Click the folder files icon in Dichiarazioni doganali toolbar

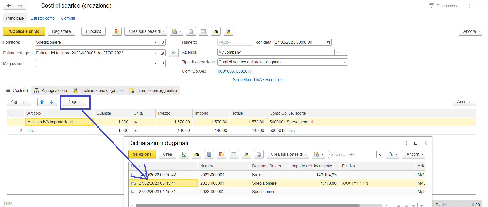[246, 154]
